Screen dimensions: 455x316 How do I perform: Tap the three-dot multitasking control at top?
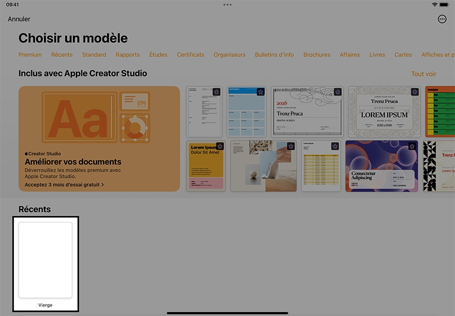[227, 4]
